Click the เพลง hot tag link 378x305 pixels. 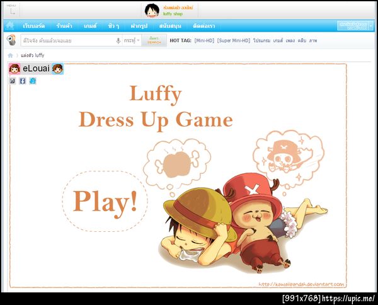pos(290,40)
